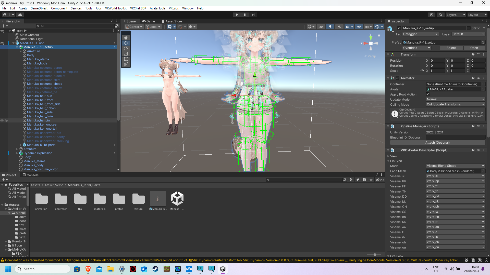490x275 pixels.
Task: Open the Overrides dropdown
Action: (x=416, y=48)
